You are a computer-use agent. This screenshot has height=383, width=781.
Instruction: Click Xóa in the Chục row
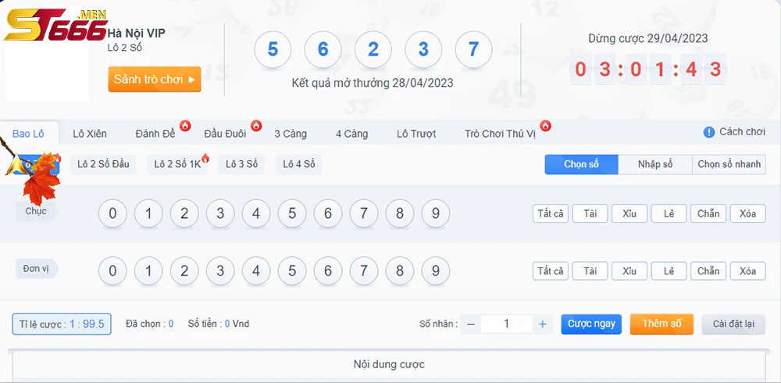(748, 213)
